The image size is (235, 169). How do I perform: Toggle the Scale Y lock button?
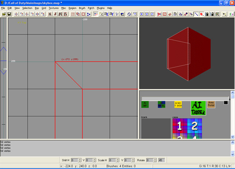147,14
